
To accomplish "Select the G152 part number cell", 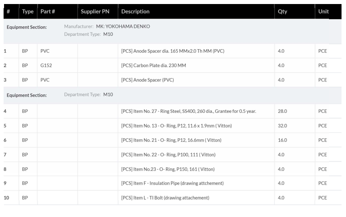I will coord(46,65).
